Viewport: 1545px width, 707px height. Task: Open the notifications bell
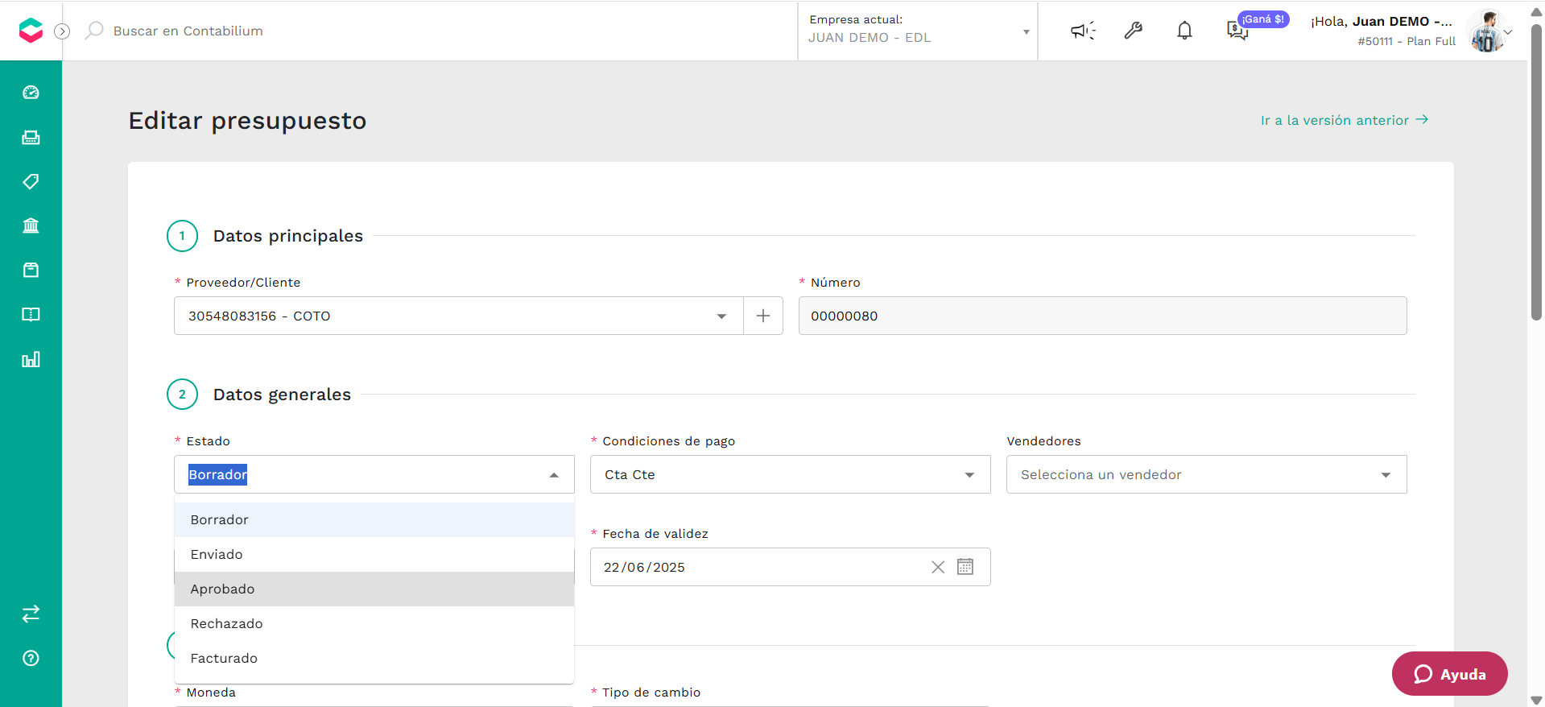1184,31
